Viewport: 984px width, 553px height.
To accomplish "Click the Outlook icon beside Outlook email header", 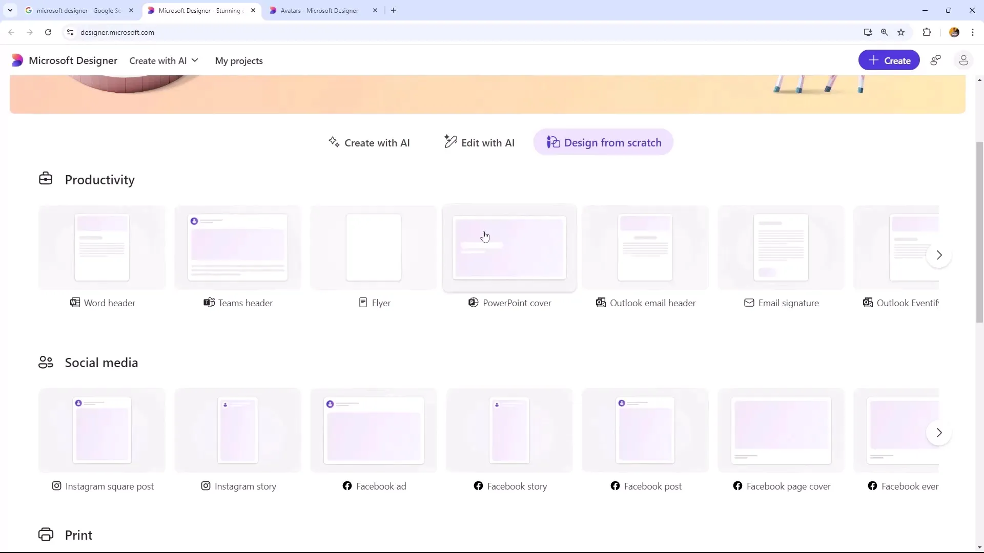I will click(601, 303).
